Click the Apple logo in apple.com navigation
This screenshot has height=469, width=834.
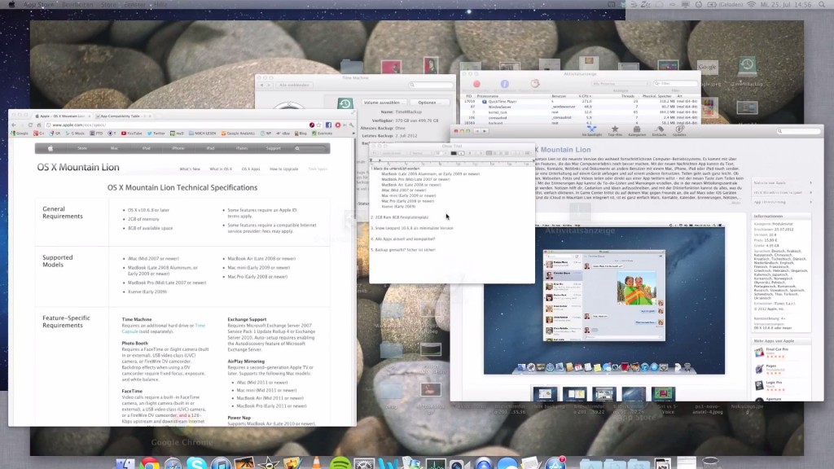(x=50, y=148)
